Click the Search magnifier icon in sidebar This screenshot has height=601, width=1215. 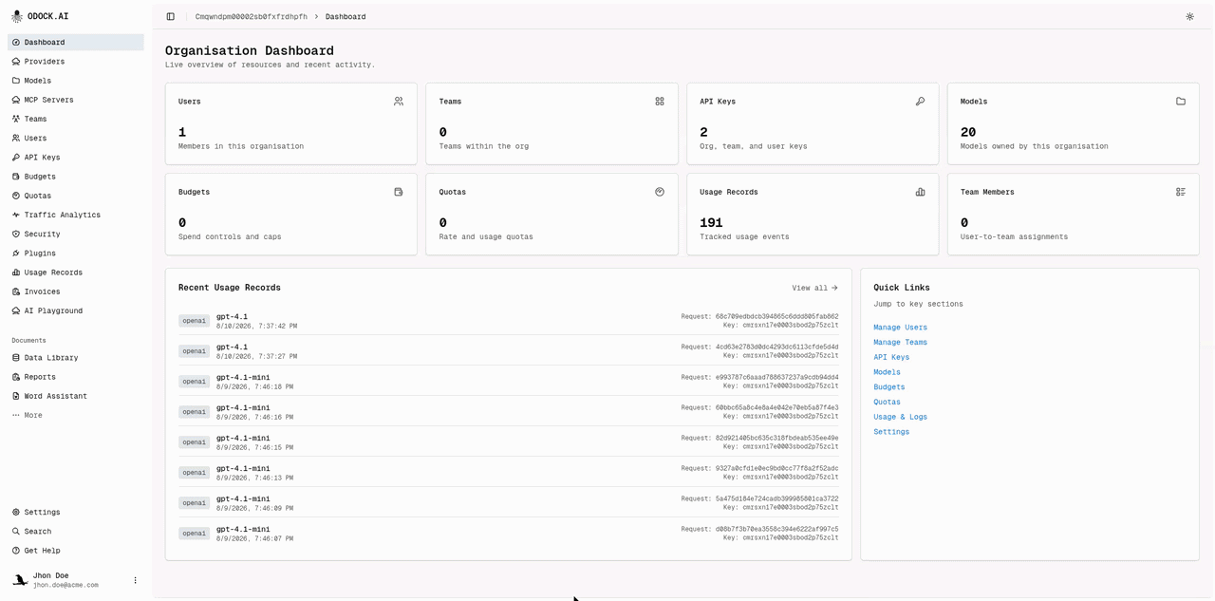pos(16,532)
